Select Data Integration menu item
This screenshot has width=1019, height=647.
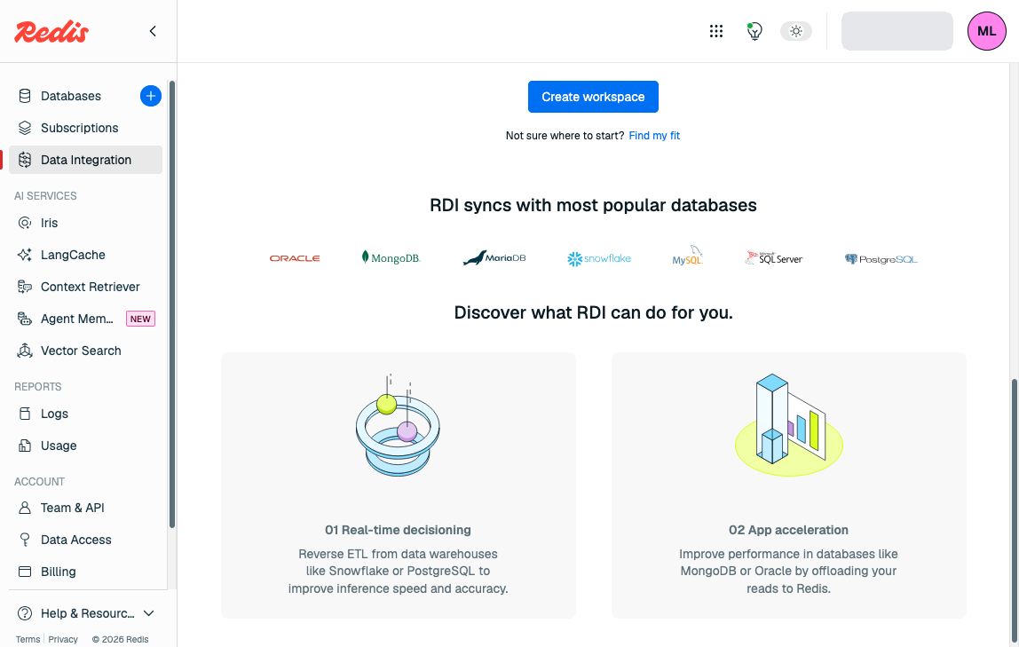tap(85, 160)
